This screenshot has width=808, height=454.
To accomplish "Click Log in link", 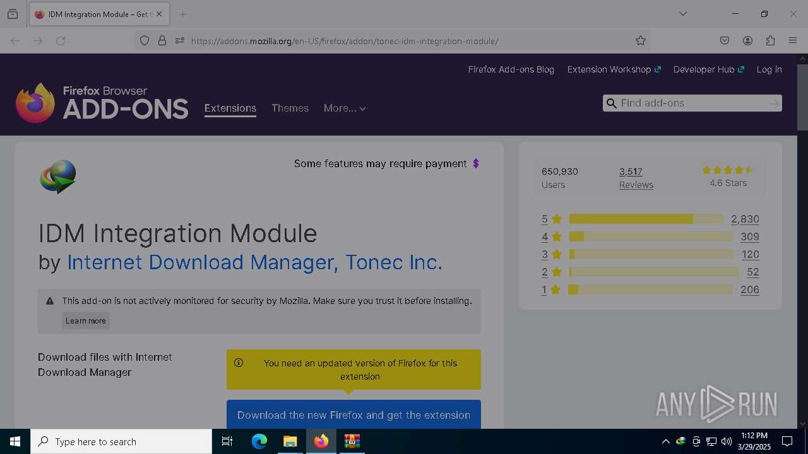I will (x=769, y=69).
